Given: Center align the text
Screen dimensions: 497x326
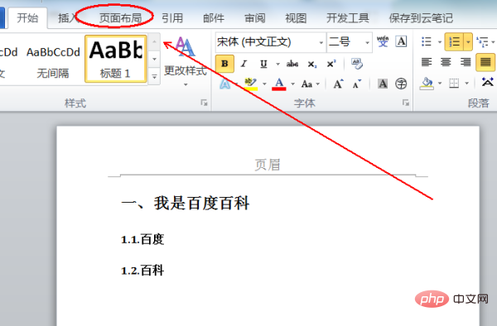Looking at the screenshot, I should (x=446, y=62).
